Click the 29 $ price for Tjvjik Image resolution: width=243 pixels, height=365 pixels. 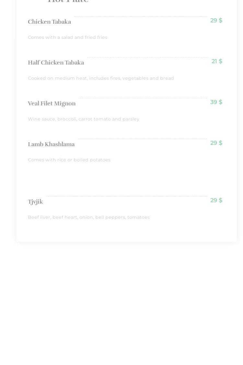(216, 200)
